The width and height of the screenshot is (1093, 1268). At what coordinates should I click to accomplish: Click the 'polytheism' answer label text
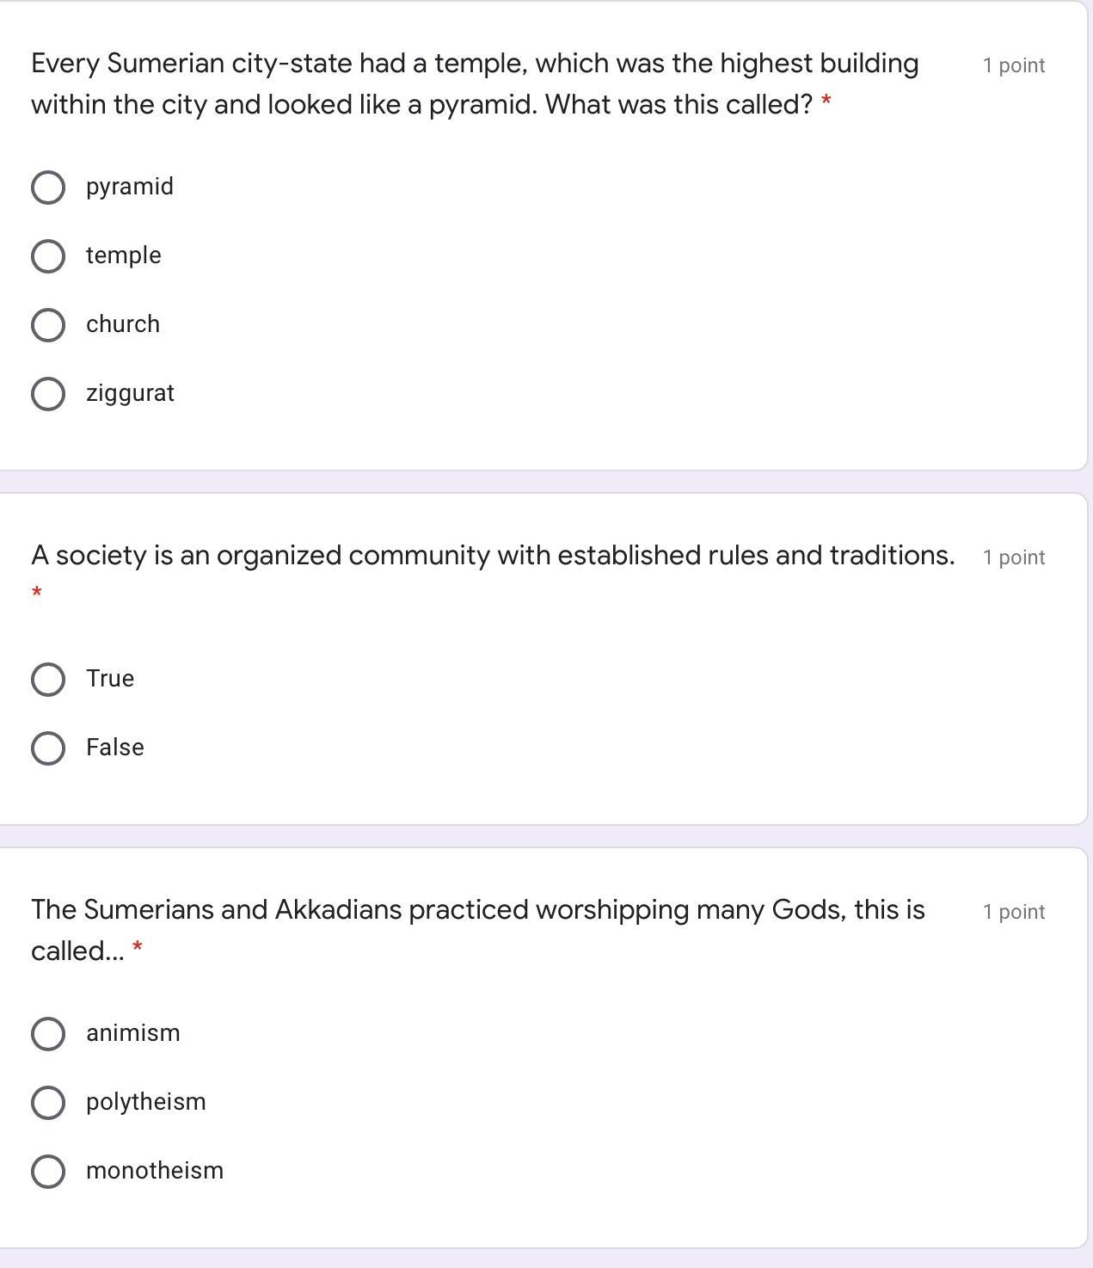tap(145, 1102)
